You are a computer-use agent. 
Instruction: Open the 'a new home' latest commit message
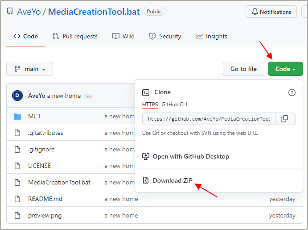coord(64,96)
